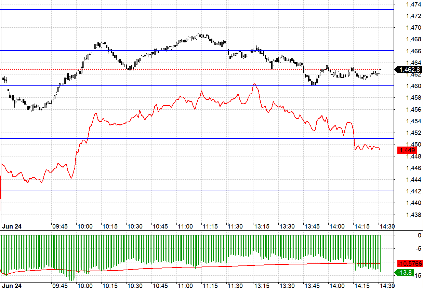The width and height of the screenshot is (423, 288).
Task: Click the 1,438 label on price axis
Action: (x=413, y=215)
